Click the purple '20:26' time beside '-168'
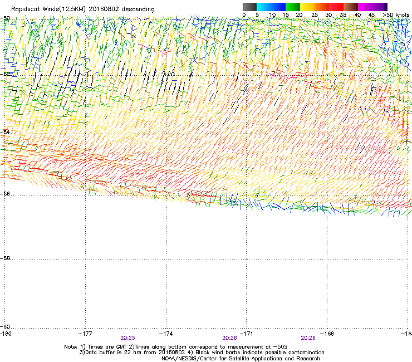412x362 pixels. pos(308,338)
